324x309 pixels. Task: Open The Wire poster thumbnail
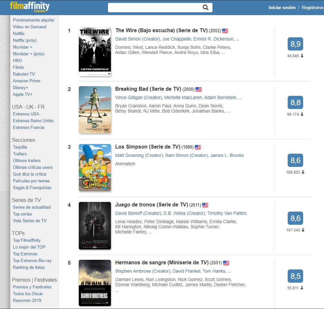click(94, 52)
